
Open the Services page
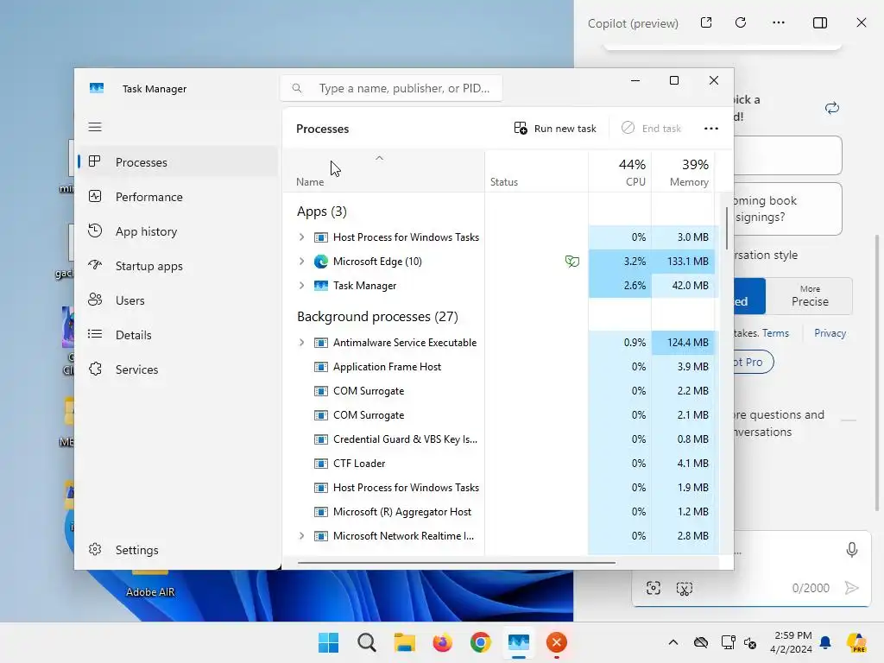pos(178,369)
